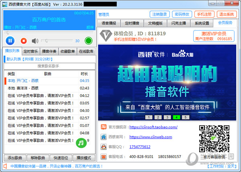This screenshot has height=172, width=241.
Task: Select the VIP song lasting 01:07
Action: coord(47,126)
